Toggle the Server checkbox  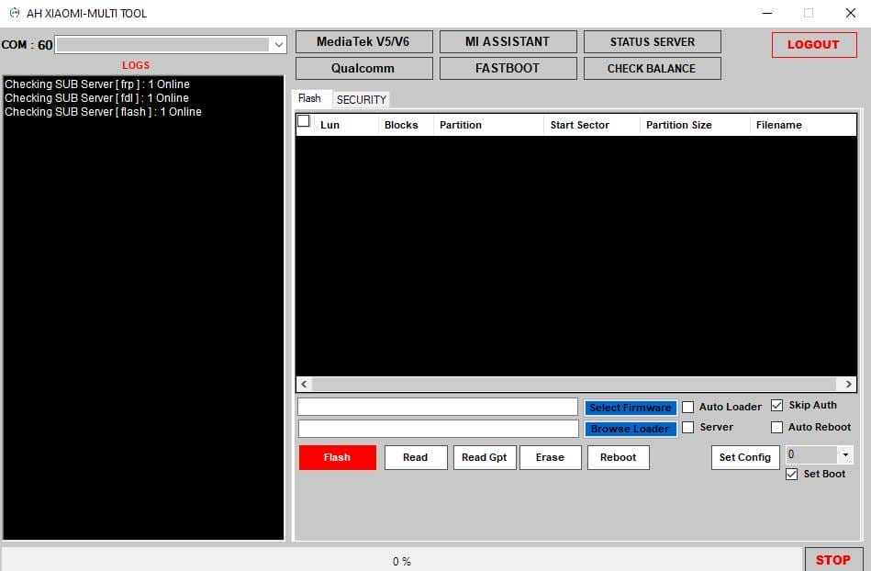click(x=688, y=427)
